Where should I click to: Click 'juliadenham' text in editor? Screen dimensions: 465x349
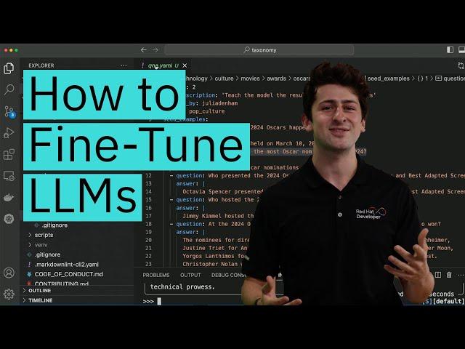(x=219, y=103)
